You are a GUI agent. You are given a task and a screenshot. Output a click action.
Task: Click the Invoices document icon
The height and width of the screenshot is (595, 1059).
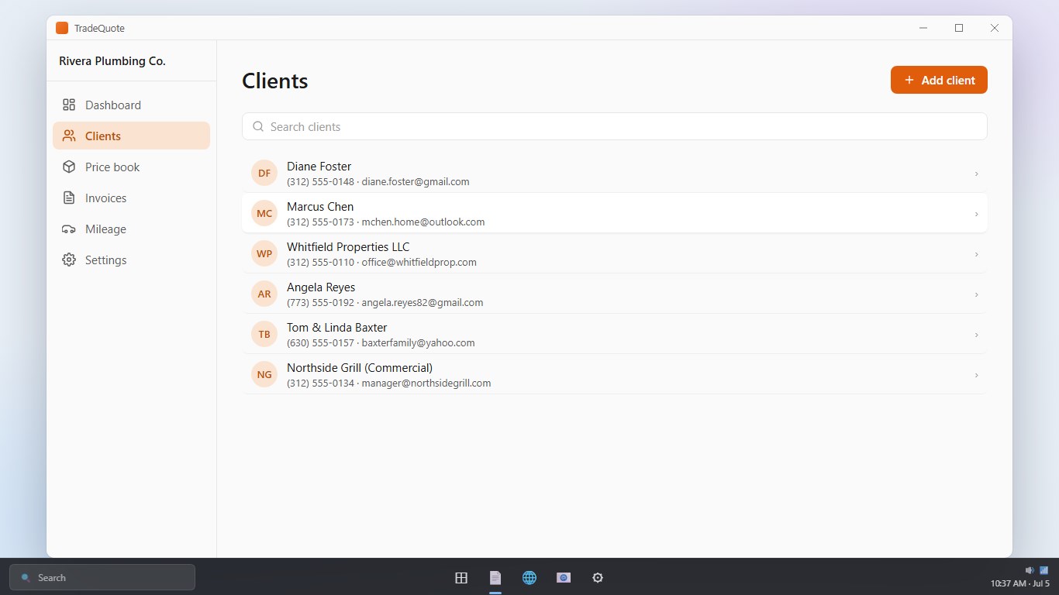coord(69,198)
